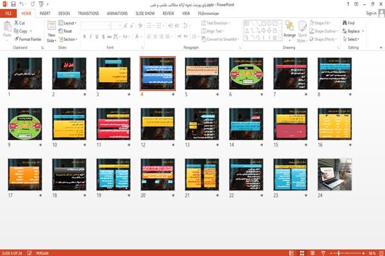
Task: Click the Find binoculars command
Action: point(348,23)
